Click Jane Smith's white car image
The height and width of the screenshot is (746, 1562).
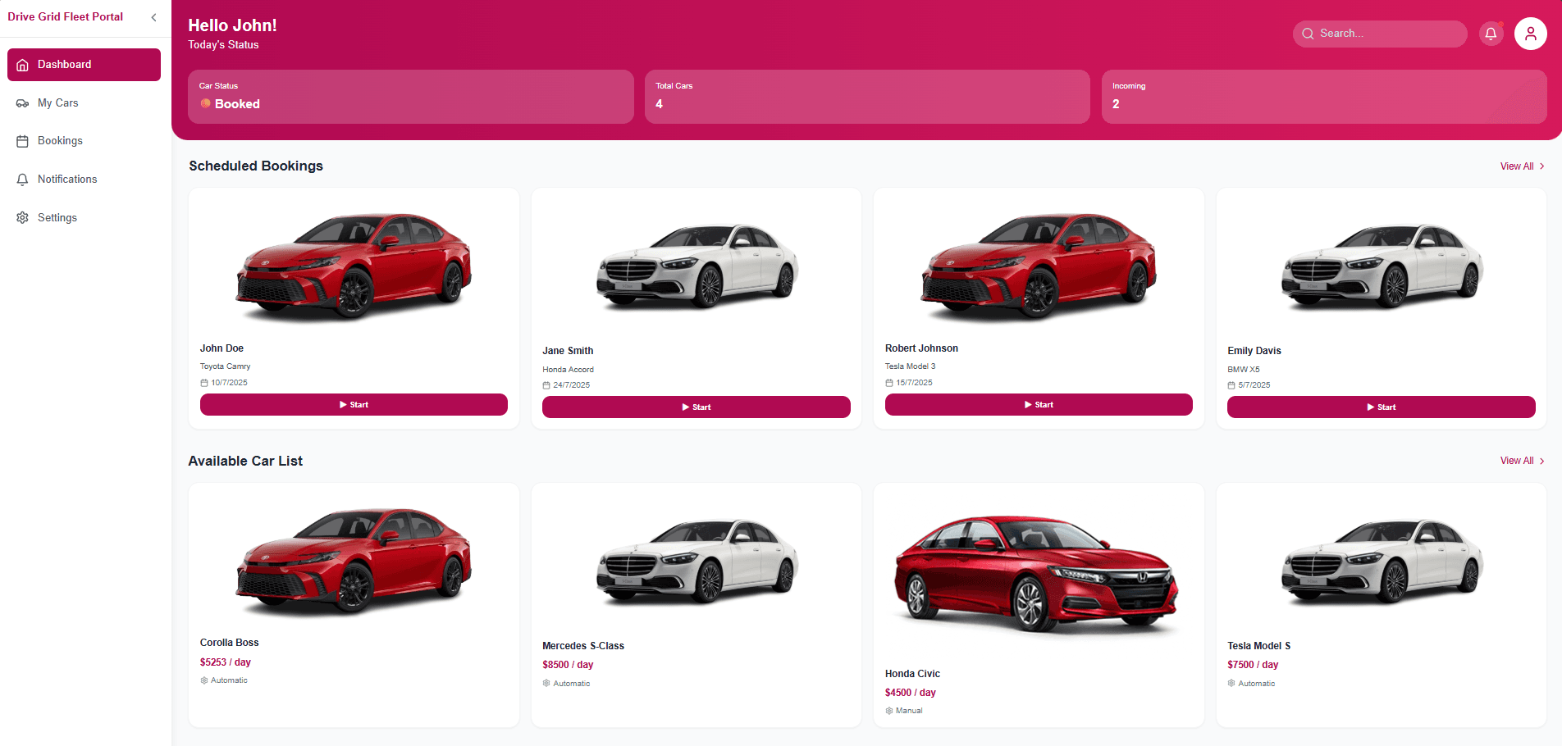point(697,267)
